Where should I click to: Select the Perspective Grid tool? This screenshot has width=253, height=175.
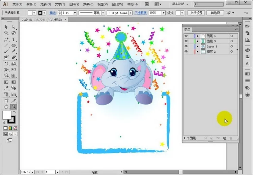(14, 76)
